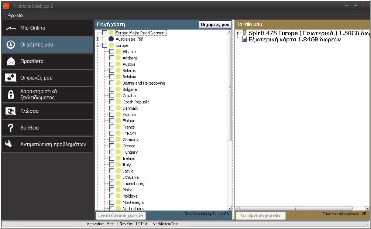Screen dimensions: 371x229
Task: Select compass icon for Οι χάρτες μου
Action: [x=11, y=45]
